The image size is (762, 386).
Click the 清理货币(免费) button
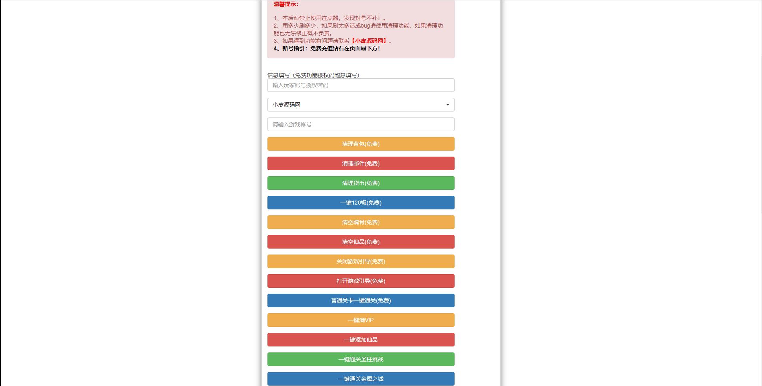[361, 183]
